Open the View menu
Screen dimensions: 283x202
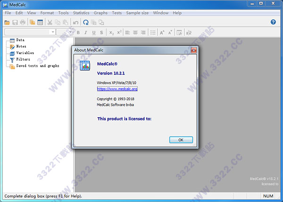tap(32, 13)
